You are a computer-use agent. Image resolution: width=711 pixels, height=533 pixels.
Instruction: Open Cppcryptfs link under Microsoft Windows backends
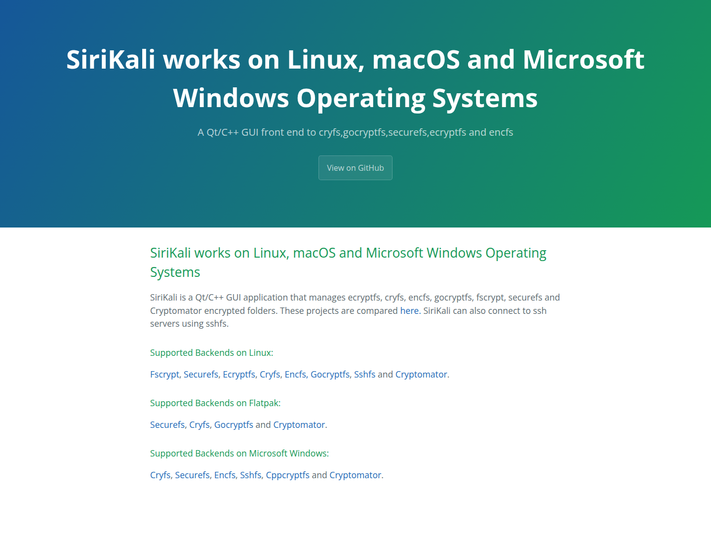click(x=288, y=475)
